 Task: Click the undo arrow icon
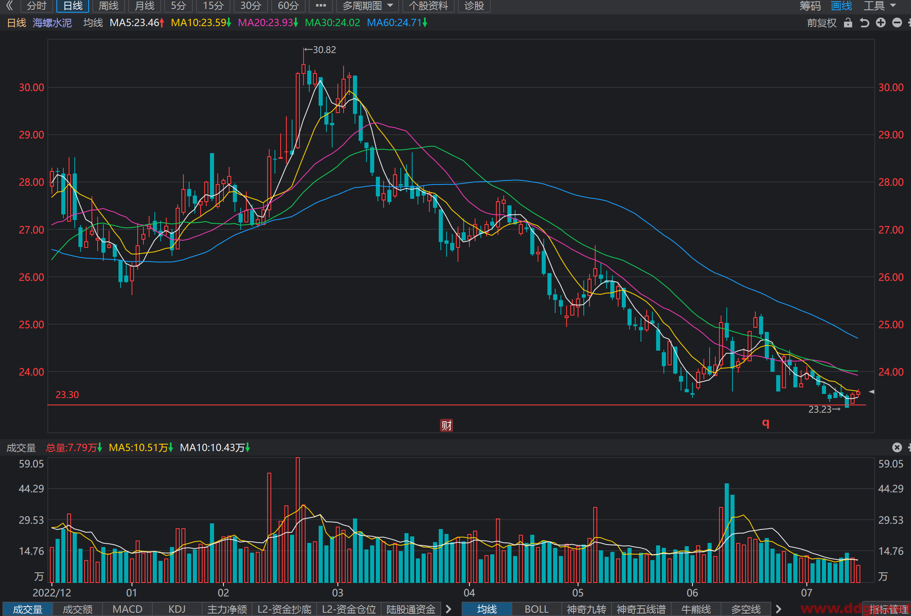tap(864, 23)
